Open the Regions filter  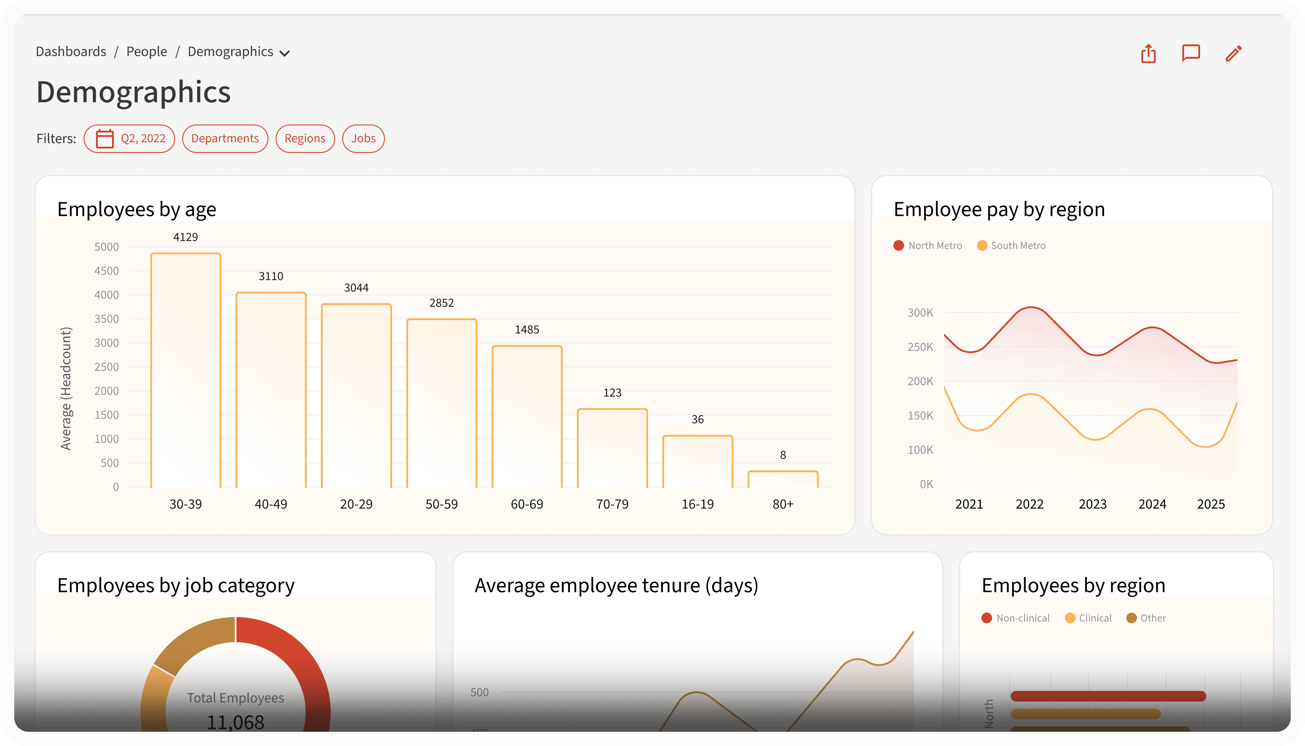point(305,139)
